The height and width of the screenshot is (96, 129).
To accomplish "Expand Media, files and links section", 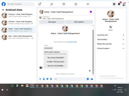I will coord(111,44).
